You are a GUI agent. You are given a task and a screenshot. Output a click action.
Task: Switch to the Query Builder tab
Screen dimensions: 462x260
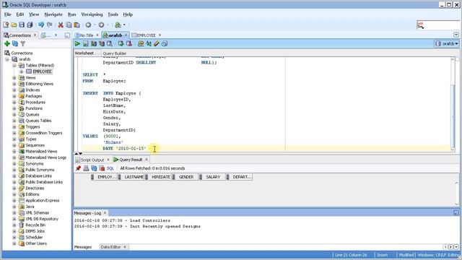pyautogui.click(x=115, y=53)
